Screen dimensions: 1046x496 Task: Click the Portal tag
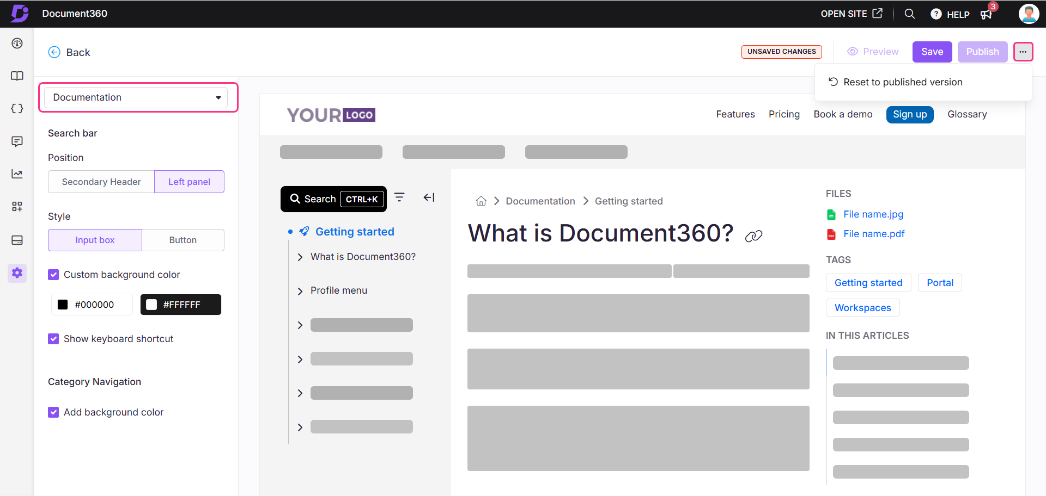(x=940, y=283)
